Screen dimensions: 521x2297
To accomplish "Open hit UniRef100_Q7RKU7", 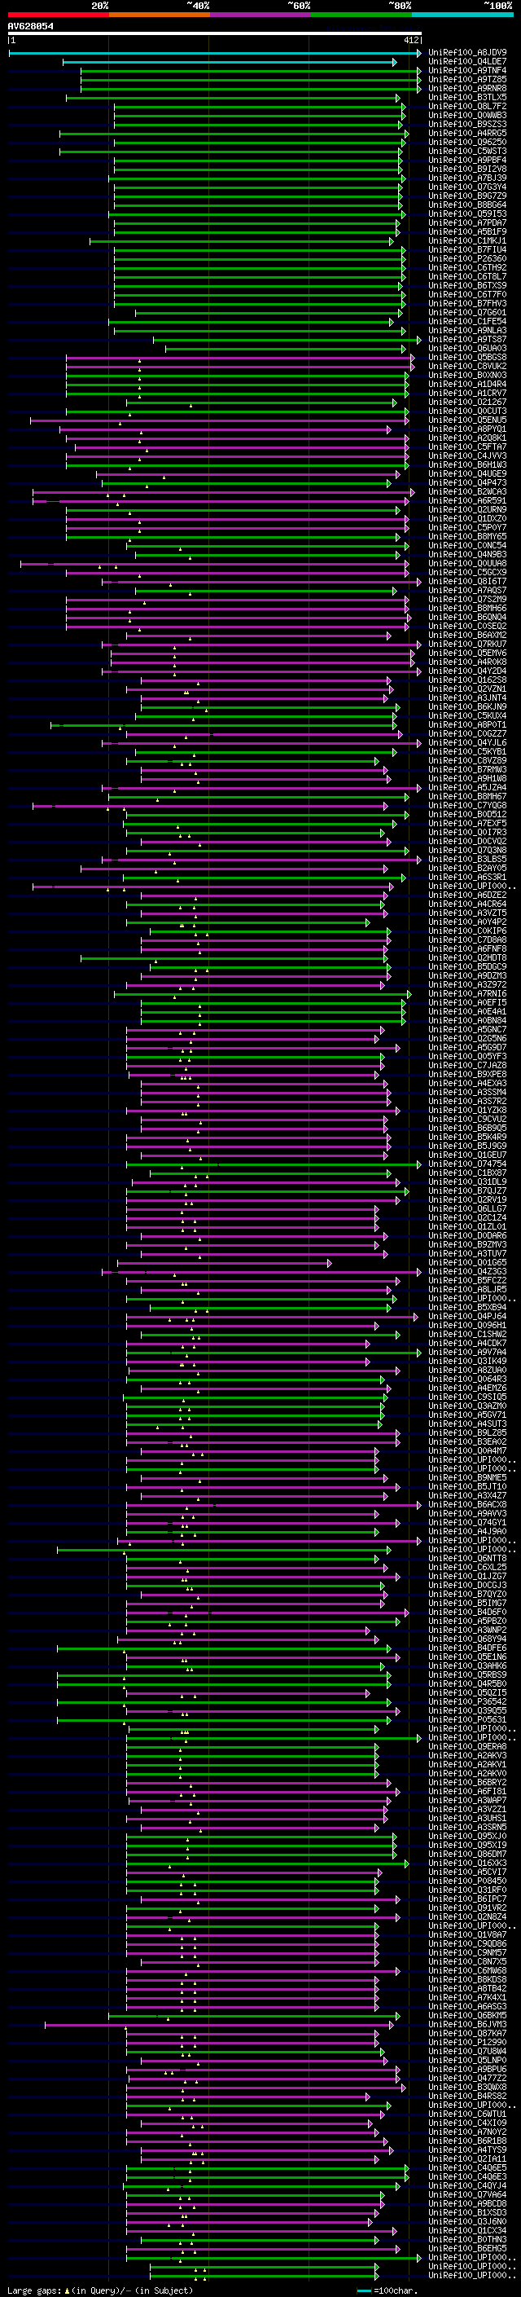I will click(x=467, y=644).
